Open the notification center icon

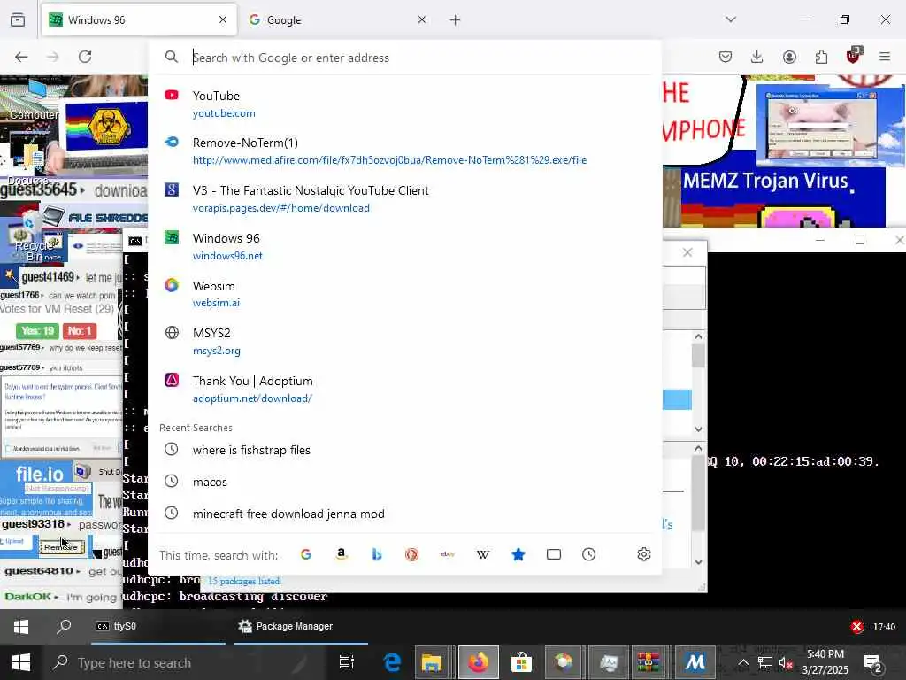click(x=872, y=663)
